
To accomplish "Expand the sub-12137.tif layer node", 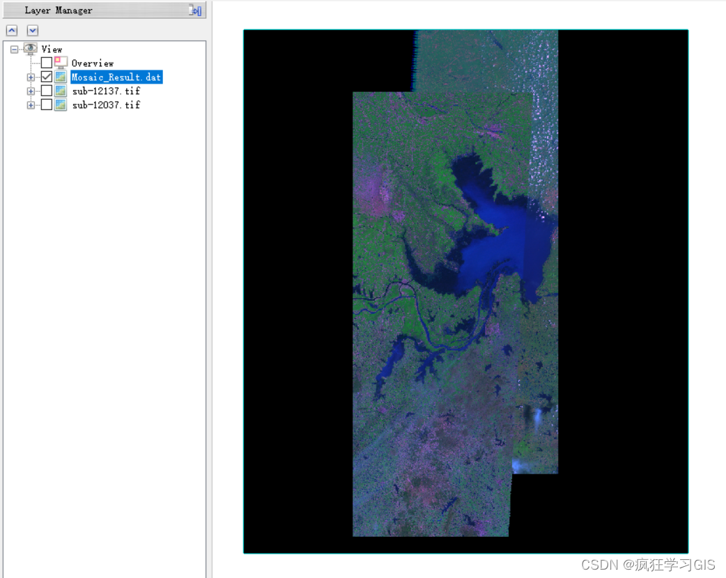I will pyautogui.click(x=31, y=91).
